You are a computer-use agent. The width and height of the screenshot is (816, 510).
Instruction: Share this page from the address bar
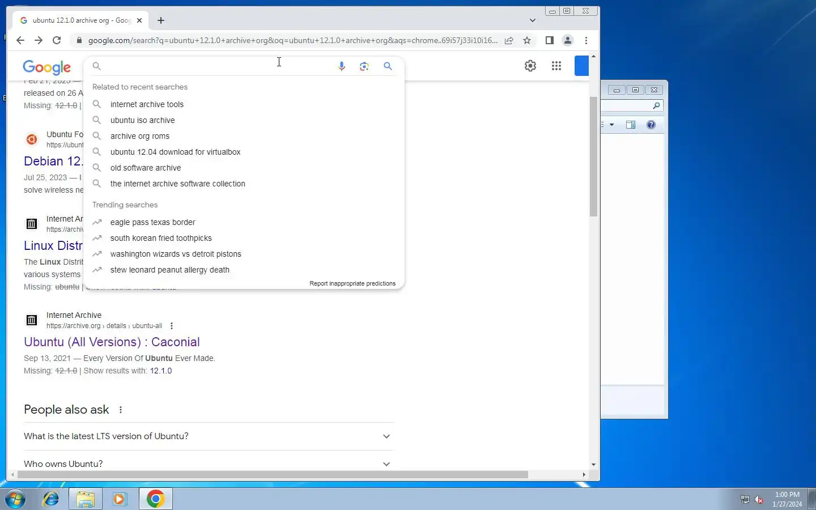[509, 40]
